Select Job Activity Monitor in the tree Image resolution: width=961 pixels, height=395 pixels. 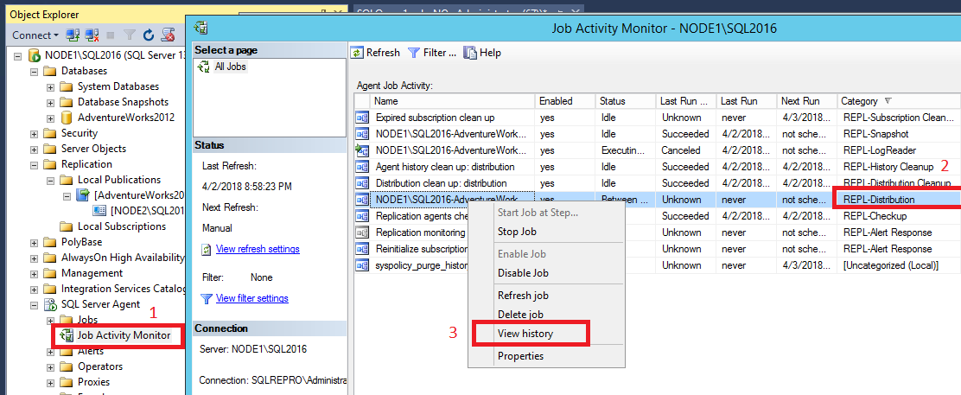pyautogui.click(x=123, y=335)
